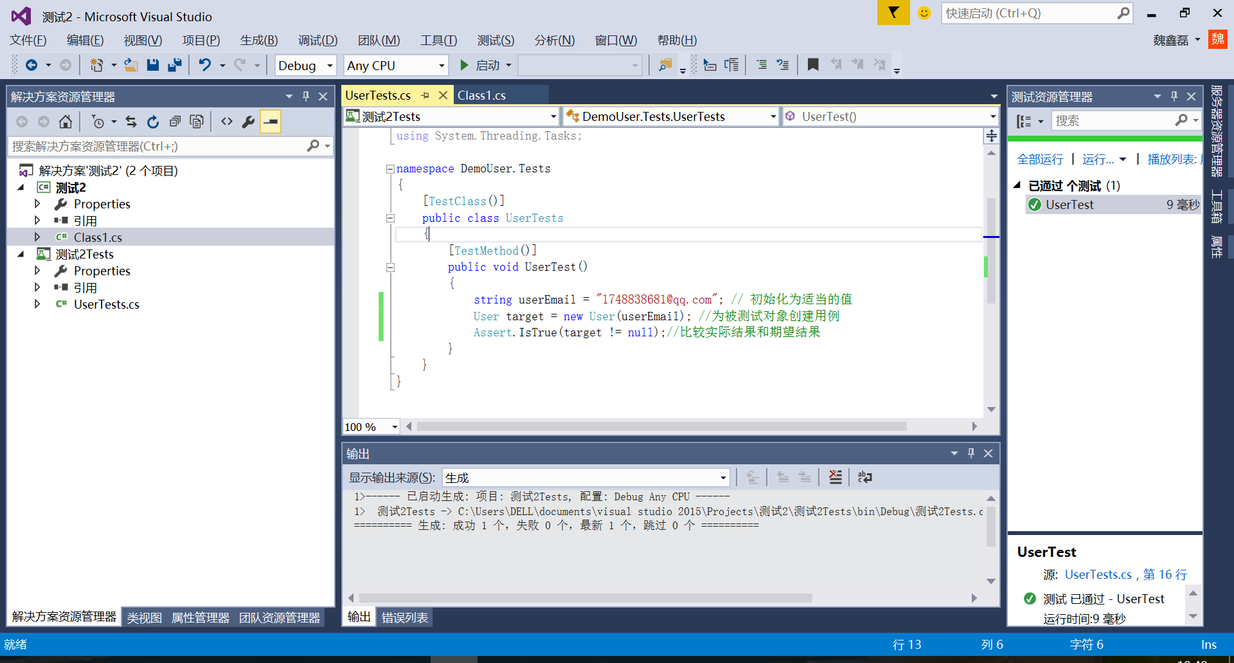
Task: Pin the UserTests.cs tab
Action: pos(425,95)
